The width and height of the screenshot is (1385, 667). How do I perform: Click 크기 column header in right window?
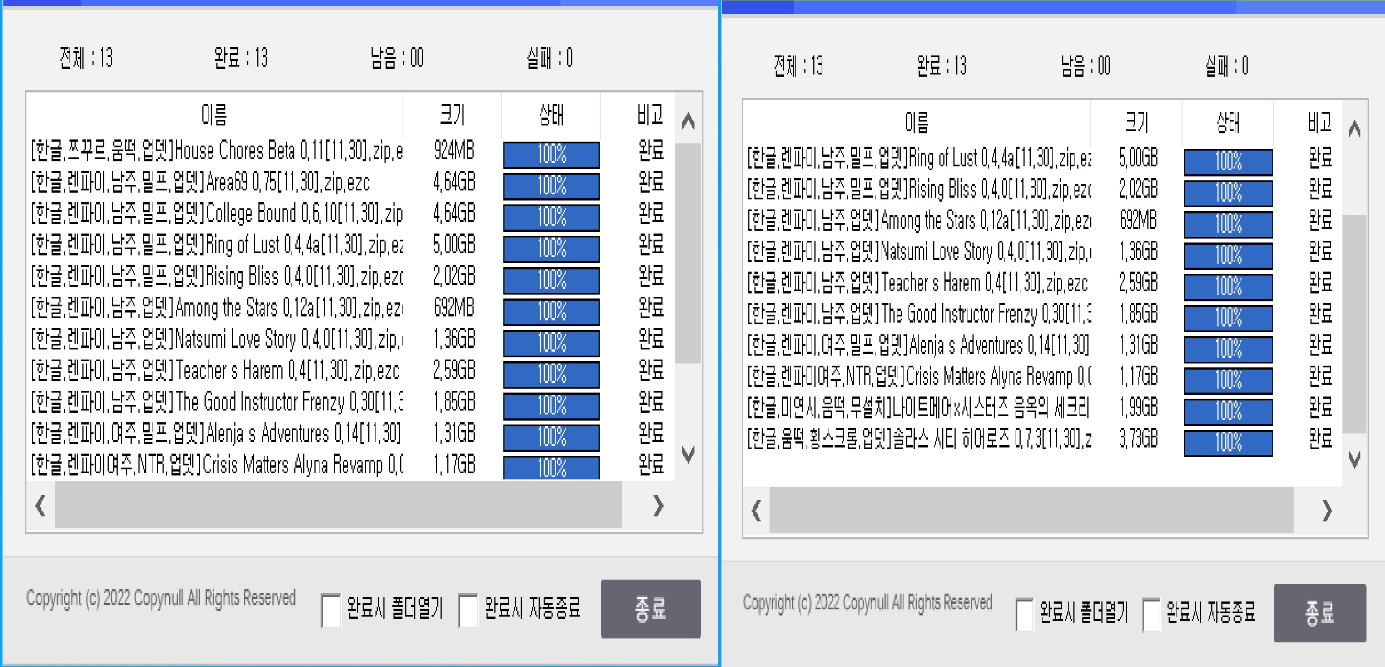pyautogui.click(x=1137, y=122)
